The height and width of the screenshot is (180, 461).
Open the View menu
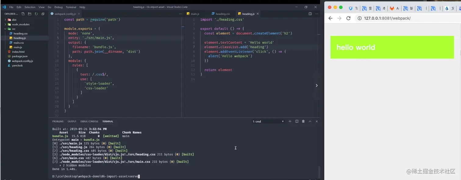41,7
